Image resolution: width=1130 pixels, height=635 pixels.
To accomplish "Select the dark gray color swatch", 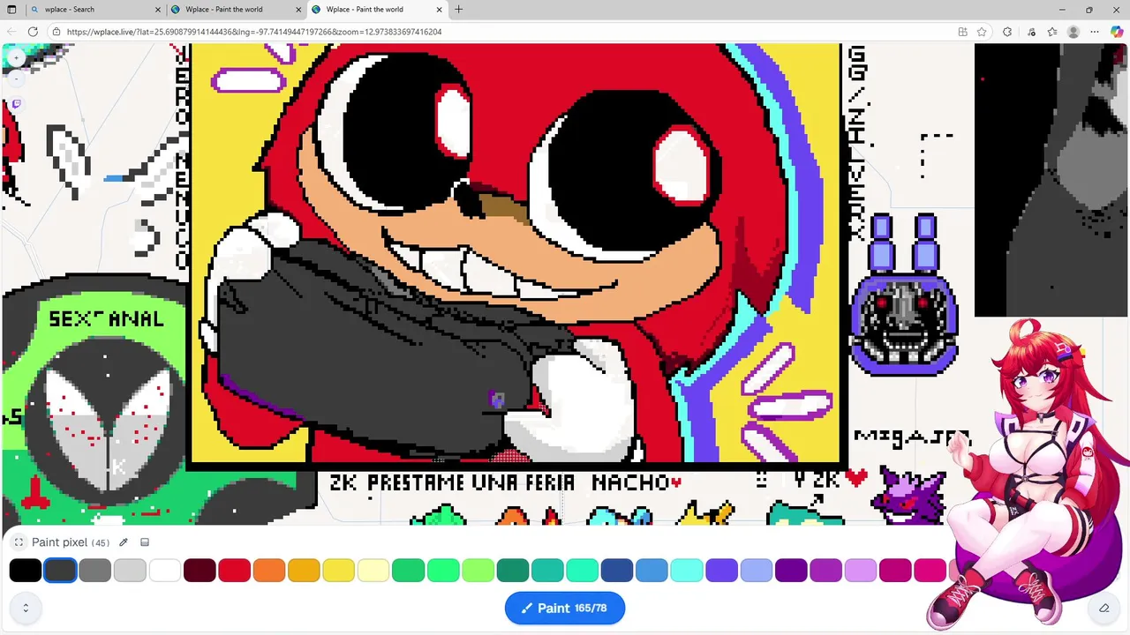I will pos(60,571).
